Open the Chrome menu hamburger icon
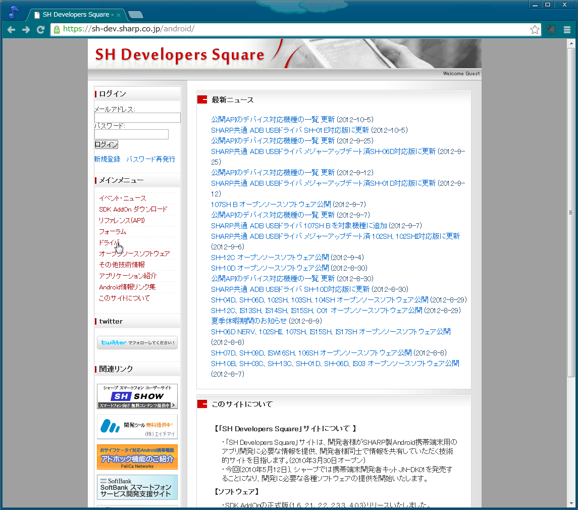This screenshot has width=578, height=510. click(567, 30)
